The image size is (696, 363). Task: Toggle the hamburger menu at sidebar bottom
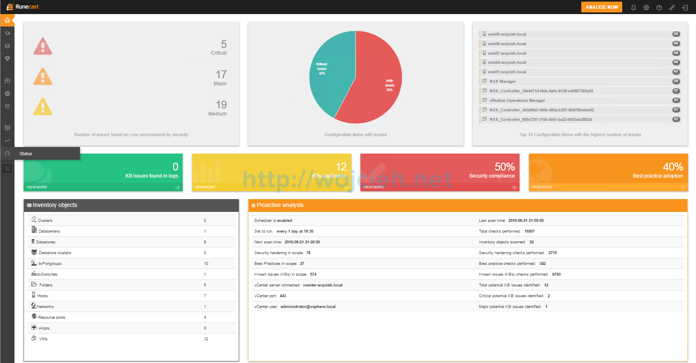[x=7, y=168]
